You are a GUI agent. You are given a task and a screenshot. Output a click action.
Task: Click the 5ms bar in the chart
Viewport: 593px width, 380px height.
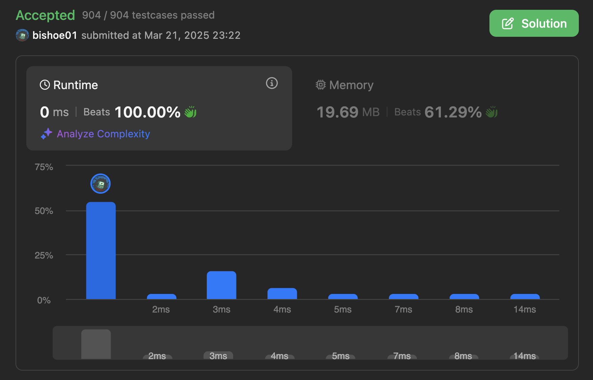343,297
